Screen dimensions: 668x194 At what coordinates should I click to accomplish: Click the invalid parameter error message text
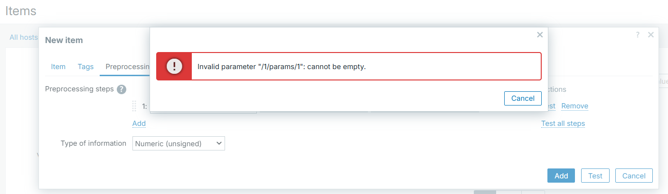282,67
